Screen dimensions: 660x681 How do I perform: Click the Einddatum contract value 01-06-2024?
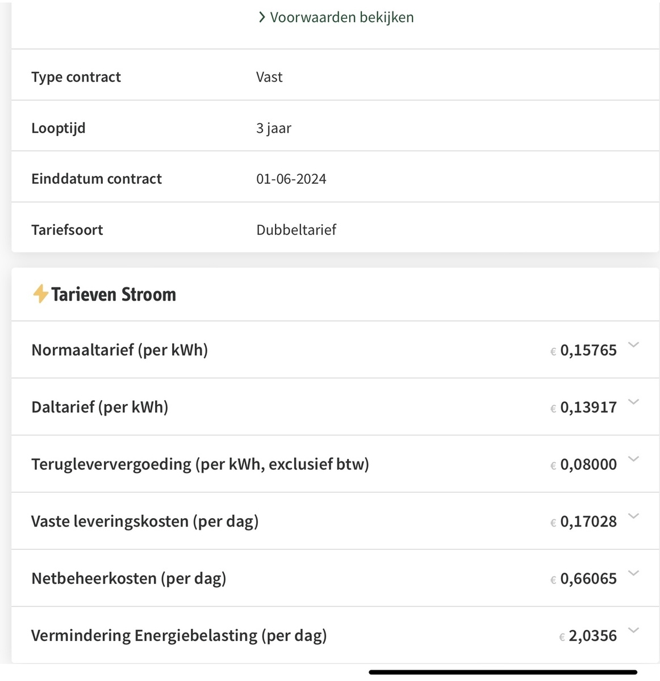(x=291, y=179)
